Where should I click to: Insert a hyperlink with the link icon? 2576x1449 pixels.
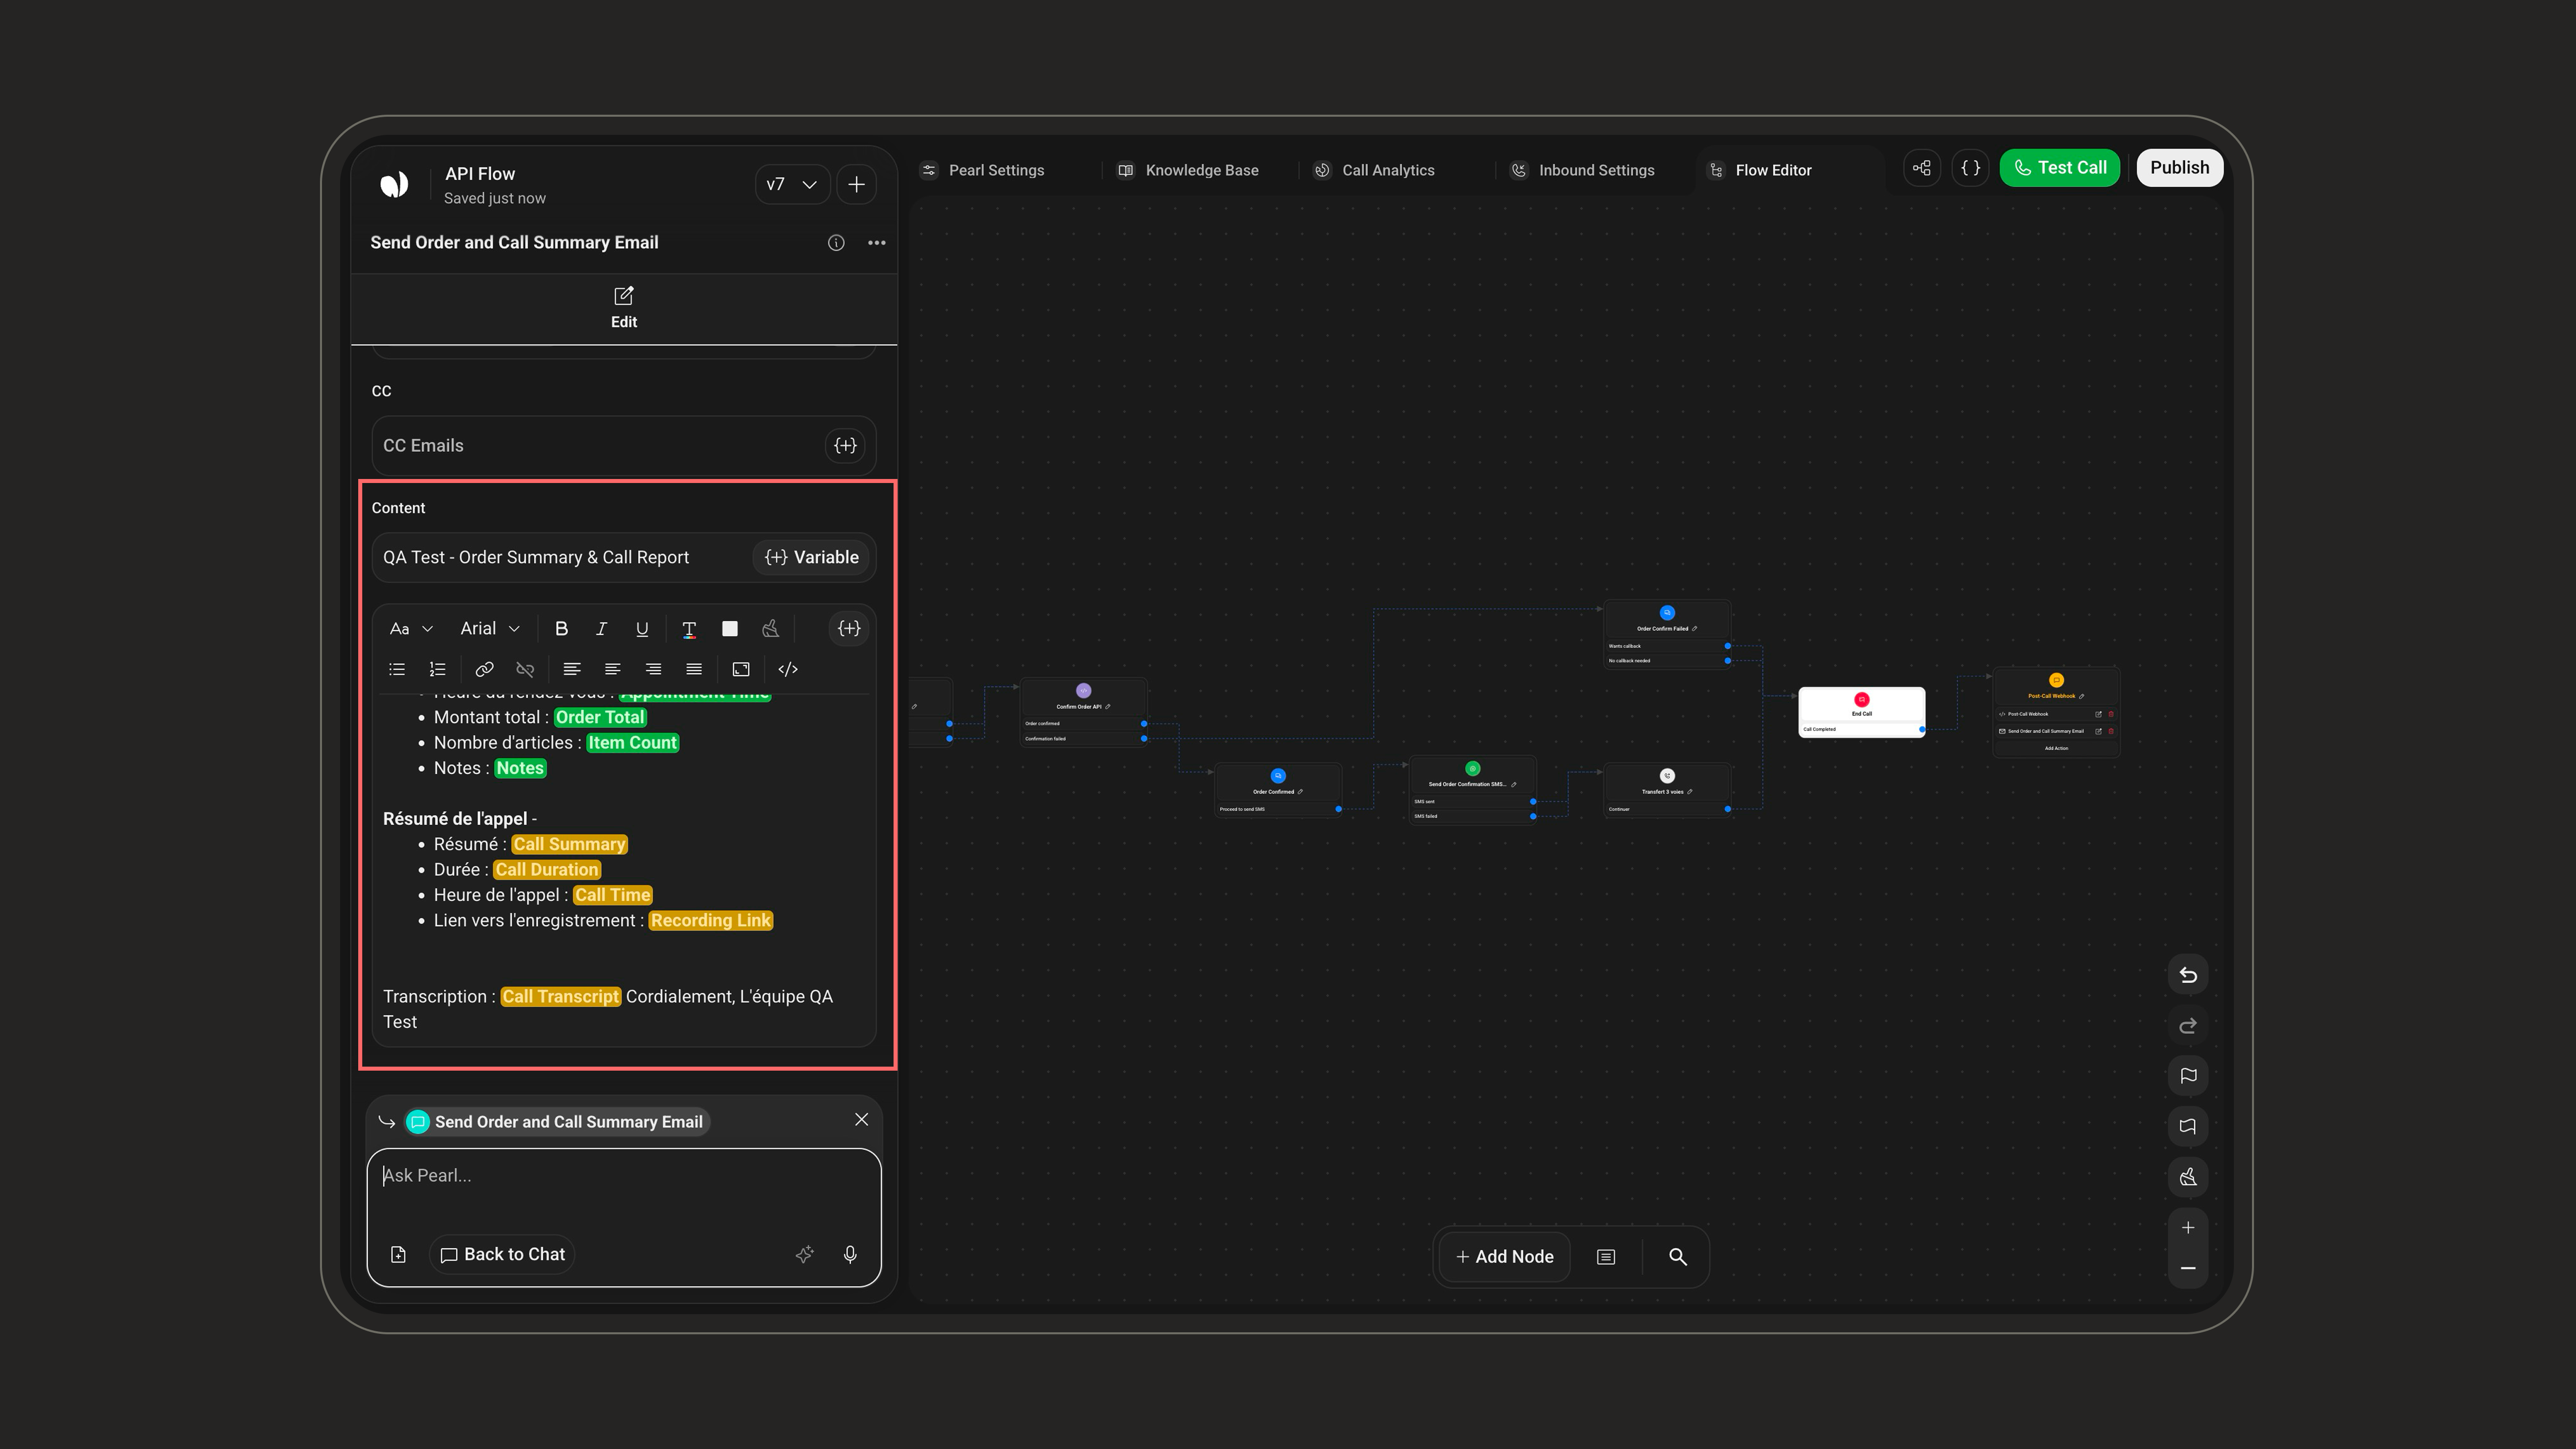coord(484,670)
